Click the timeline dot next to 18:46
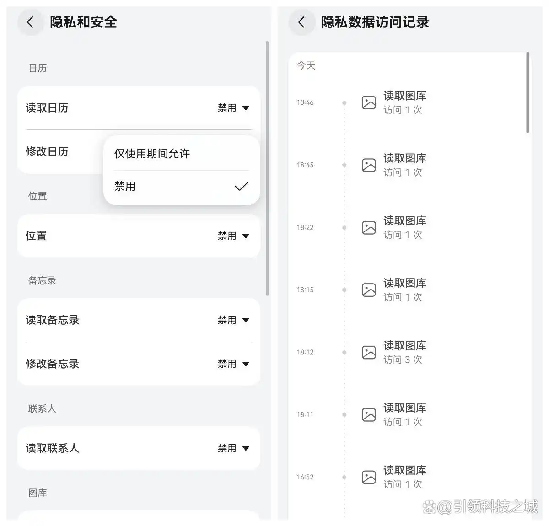Image resolution: width=549 pixels, height=526 pixels. pos(344,102)
